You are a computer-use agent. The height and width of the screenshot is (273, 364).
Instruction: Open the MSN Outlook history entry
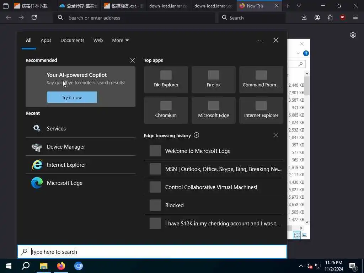click(x=214, y=169)
